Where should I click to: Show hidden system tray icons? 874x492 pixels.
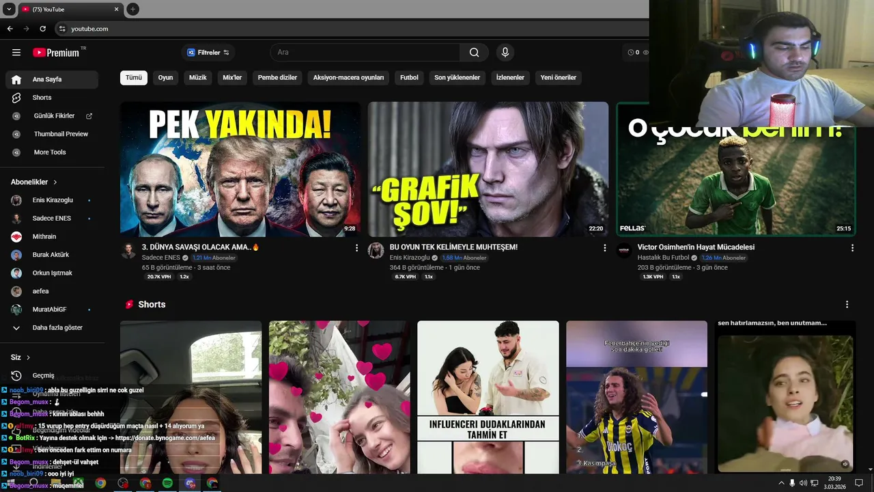coord(781,483)
